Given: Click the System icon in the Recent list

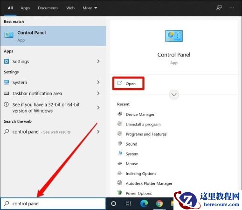Looking at the screenshot, I should pos(120,154).
